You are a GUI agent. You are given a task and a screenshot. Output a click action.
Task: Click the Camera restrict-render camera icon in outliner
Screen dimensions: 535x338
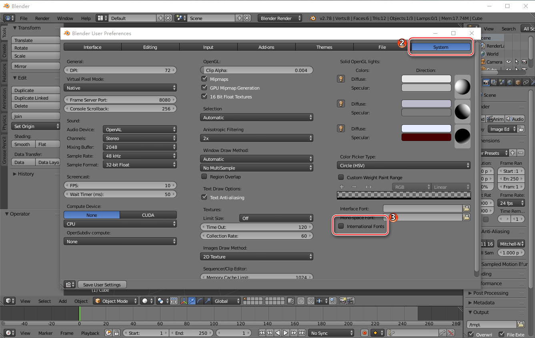(x=525, y=62)
